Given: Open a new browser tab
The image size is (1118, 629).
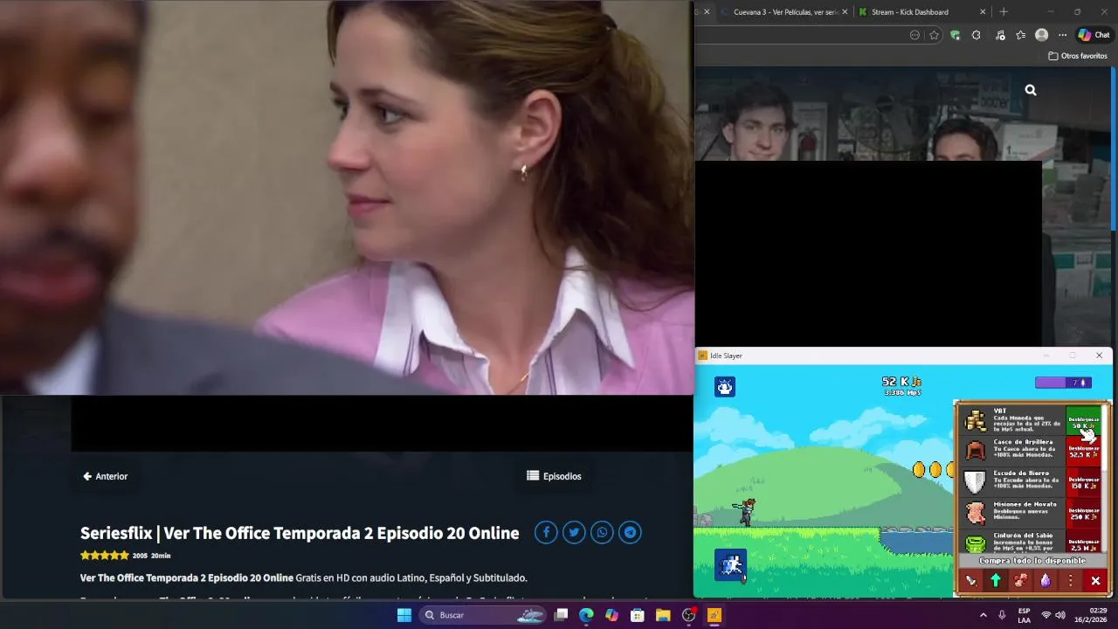Looking at the screenshot, I should click(1004, 12).
